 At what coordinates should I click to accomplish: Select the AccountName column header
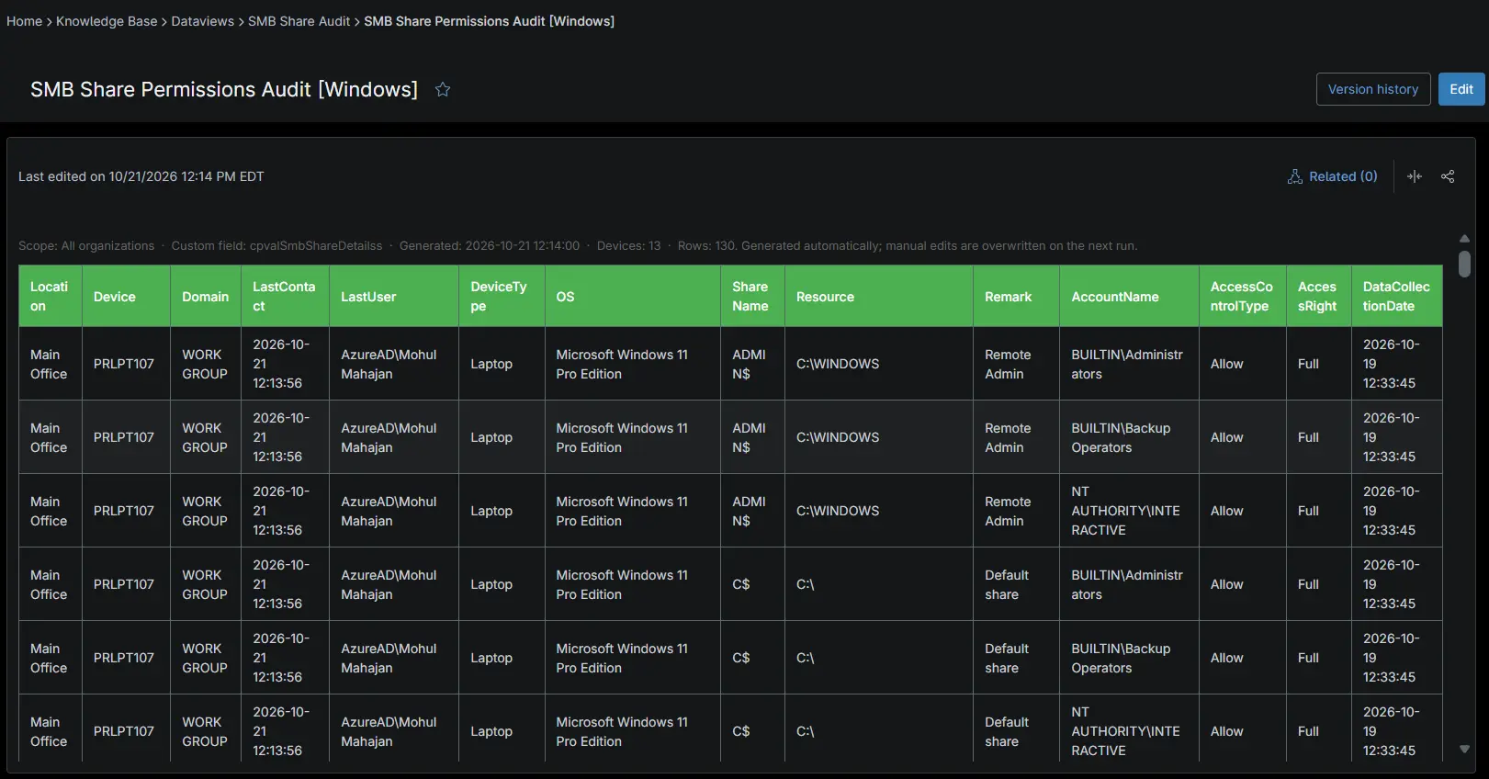tap(1130, 296)
